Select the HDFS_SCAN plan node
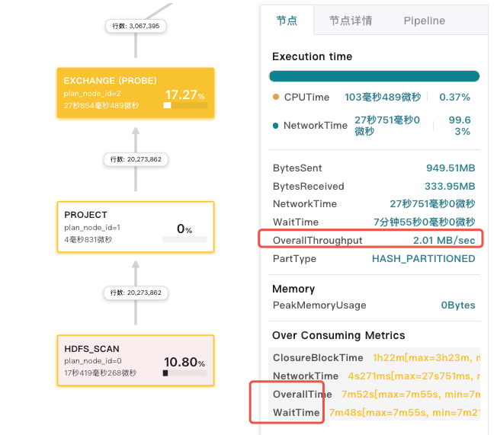This screenshot has height=435, width=497. pos(135,360)
